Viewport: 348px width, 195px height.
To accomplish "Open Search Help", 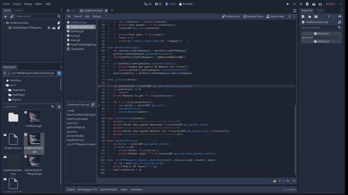I will (x=275, y=16).
